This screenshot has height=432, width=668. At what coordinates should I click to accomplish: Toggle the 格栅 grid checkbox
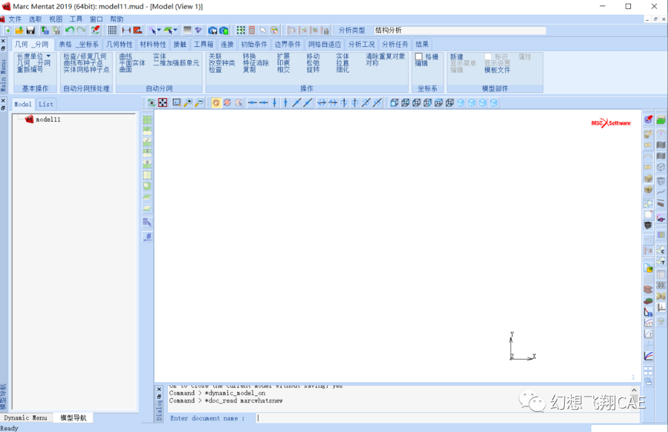pos(419,57)
